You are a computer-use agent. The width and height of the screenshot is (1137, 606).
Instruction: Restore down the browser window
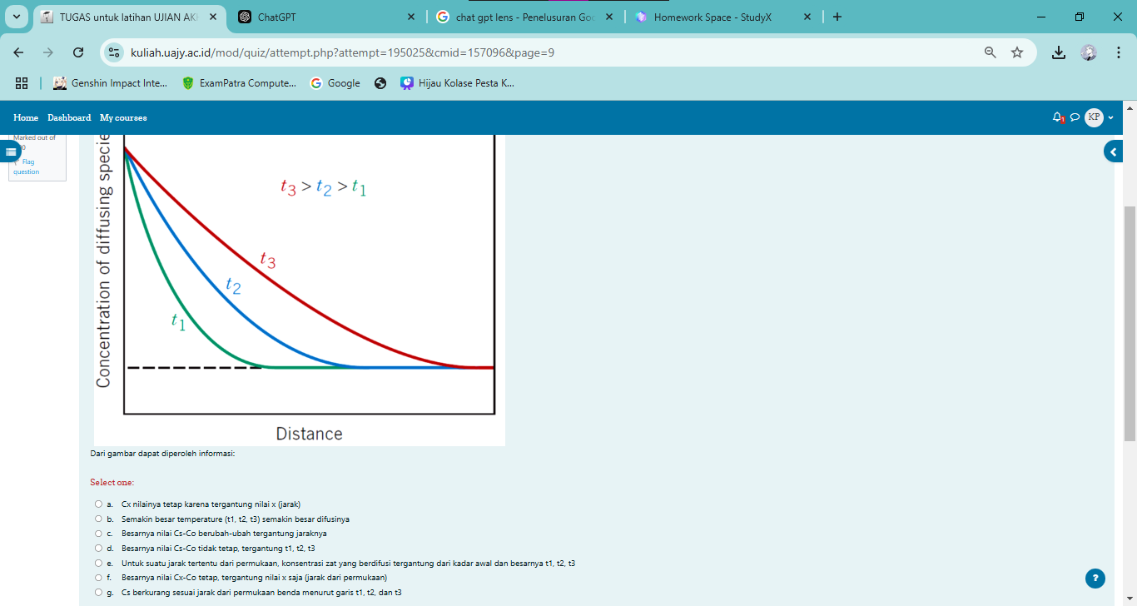point(1080,17)
